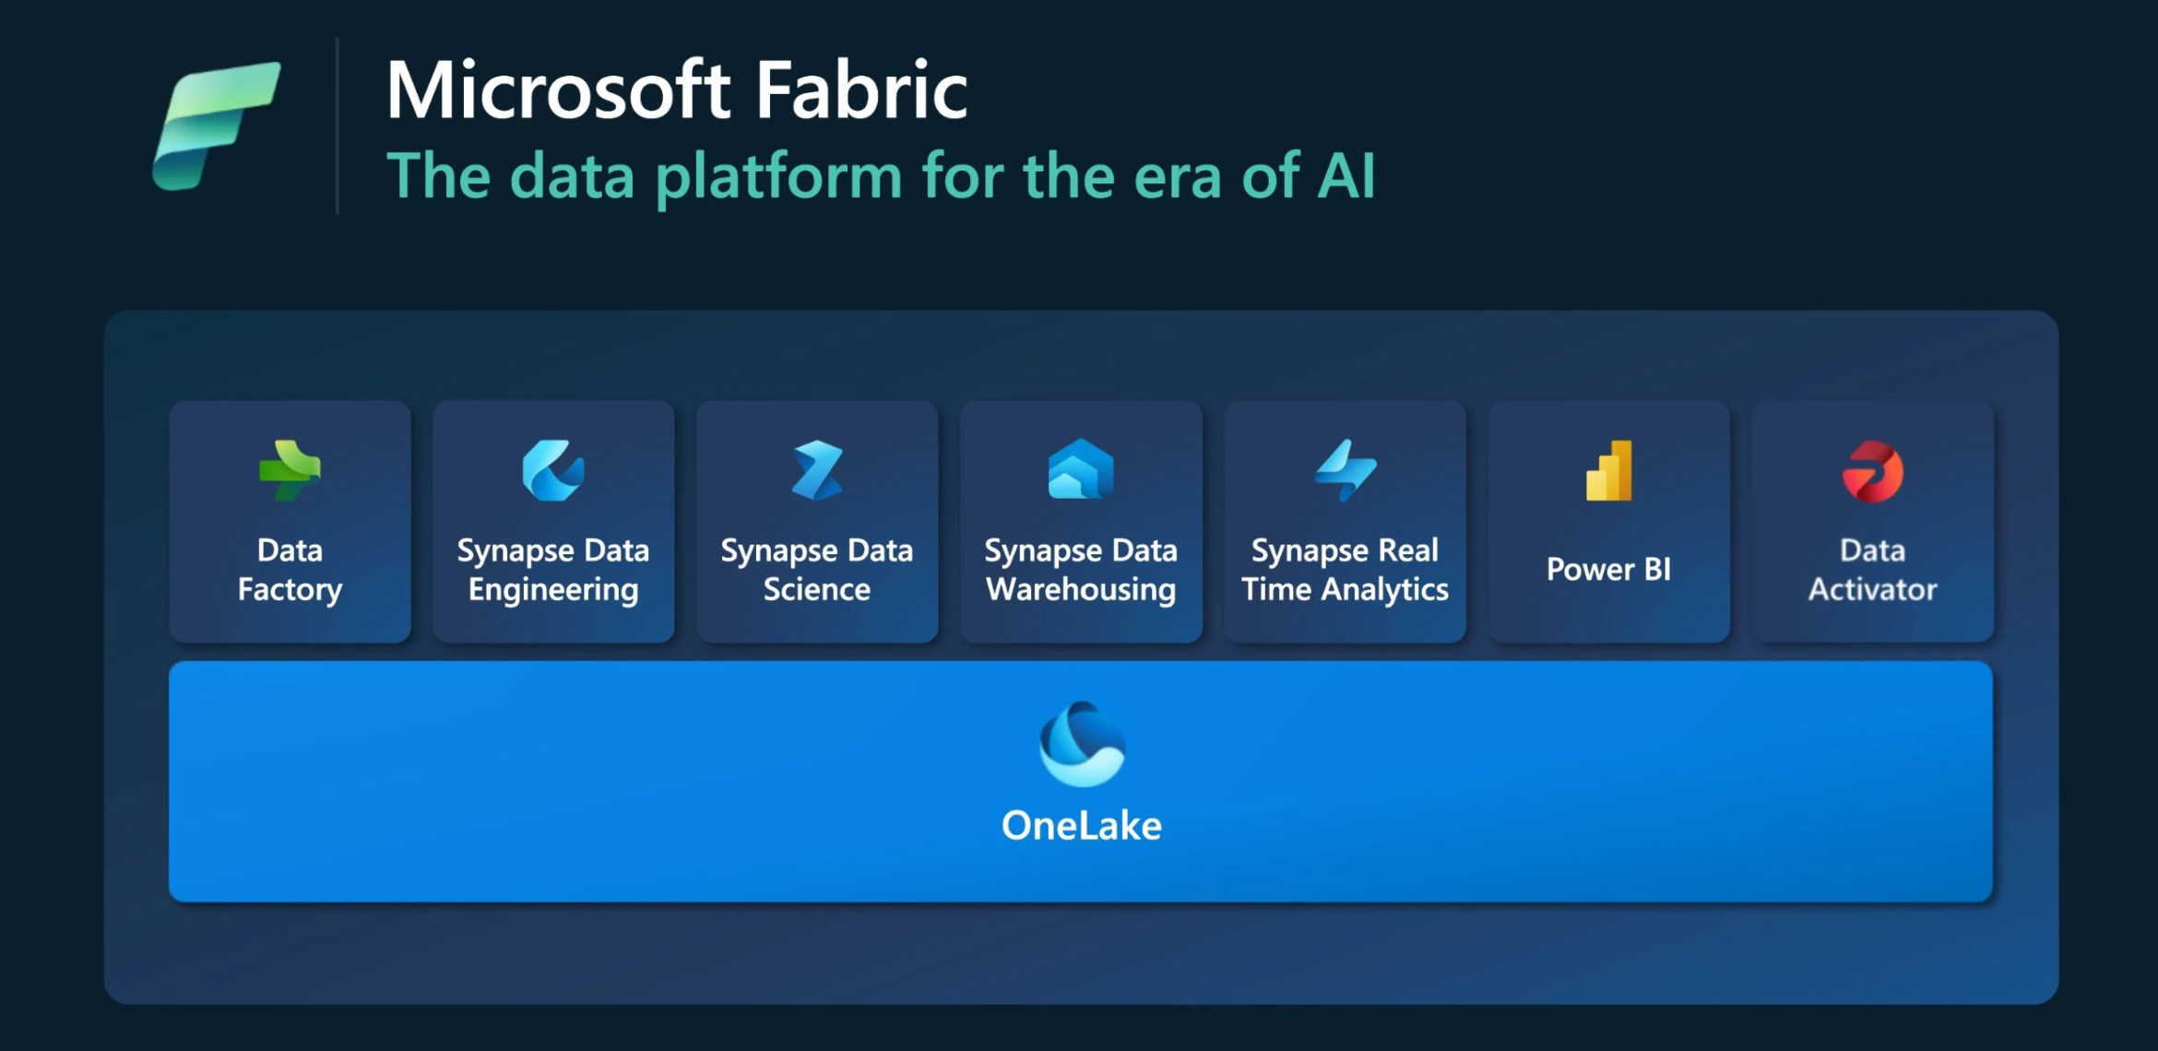Select the Data Activator label text
This screenshot has width=2158, height=1051.
[x=1873, y=570]
